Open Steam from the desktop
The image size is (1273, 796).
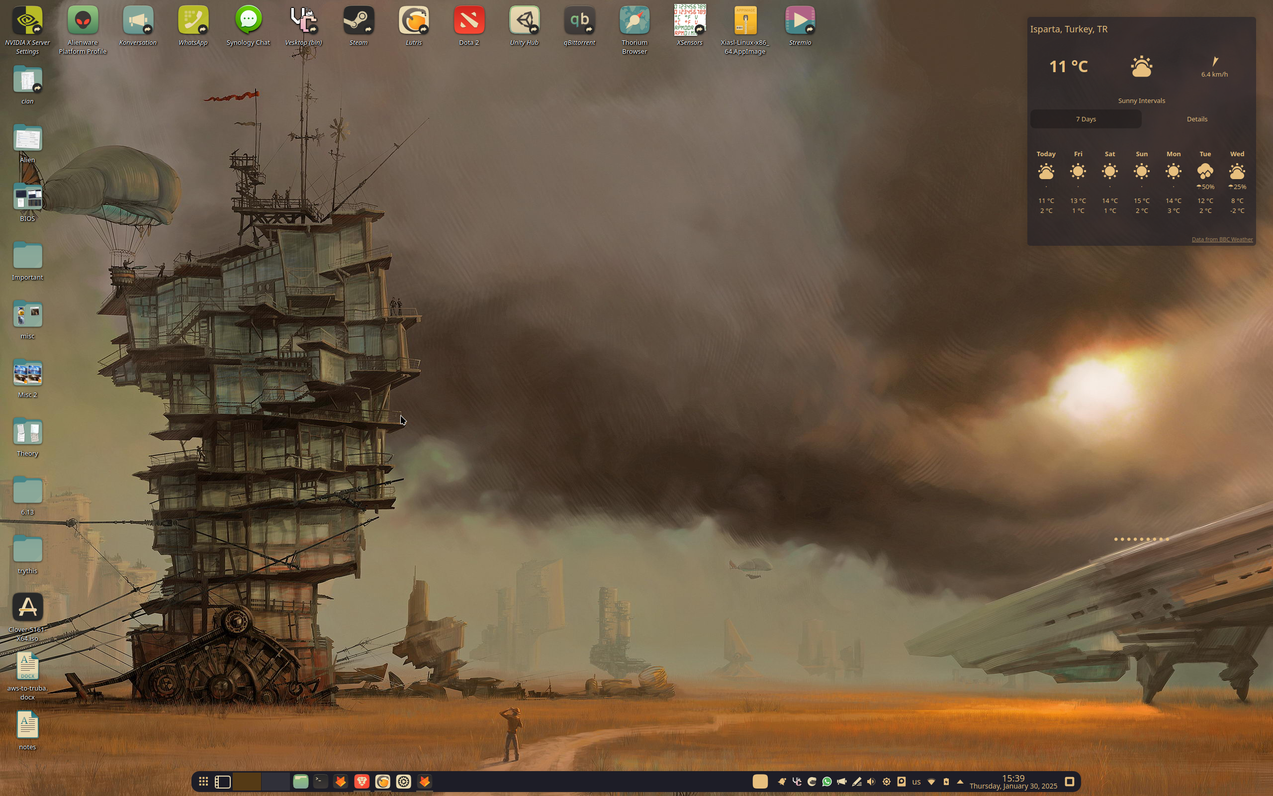tap(359, 26)
